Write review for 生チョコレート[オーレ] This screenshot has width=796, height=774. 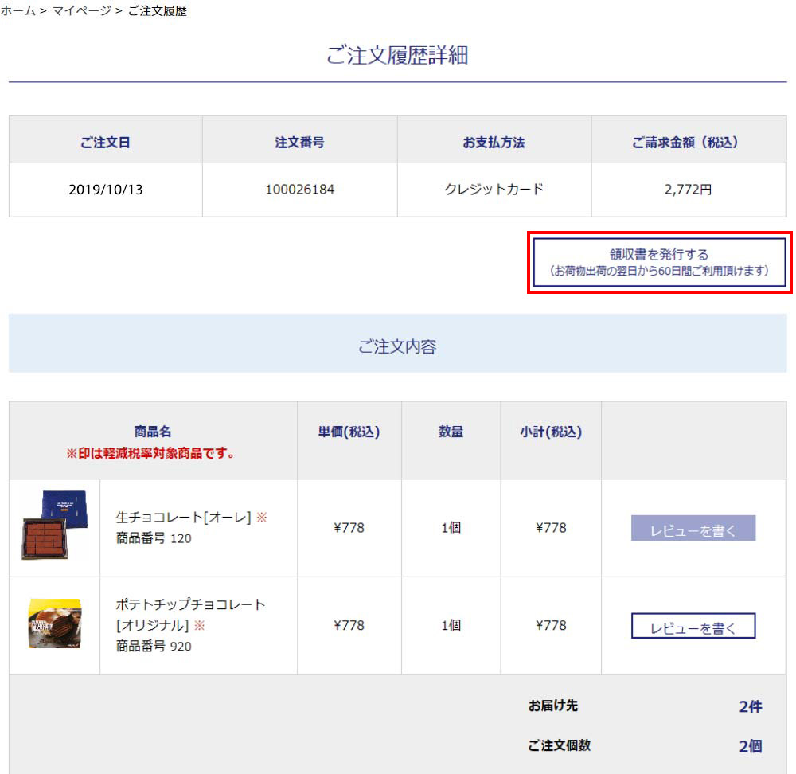click(693, 528)
